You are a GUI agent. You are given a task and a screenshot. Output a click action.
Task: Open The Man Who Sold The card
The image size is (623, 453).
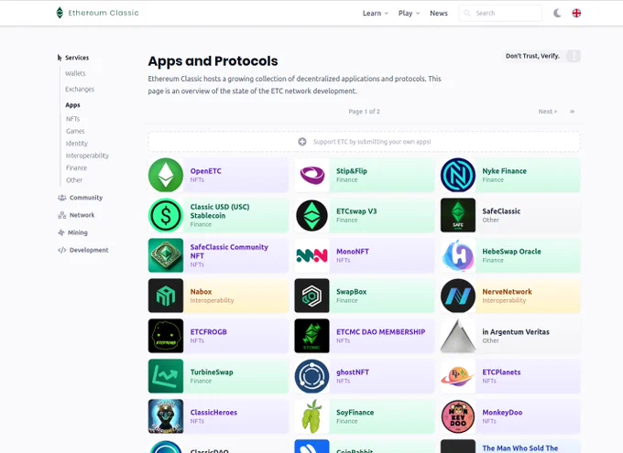(510, 447)
